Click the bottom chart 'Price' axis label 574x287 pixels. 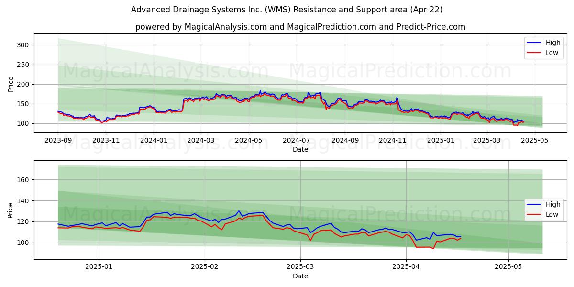(x=11, y=210)
